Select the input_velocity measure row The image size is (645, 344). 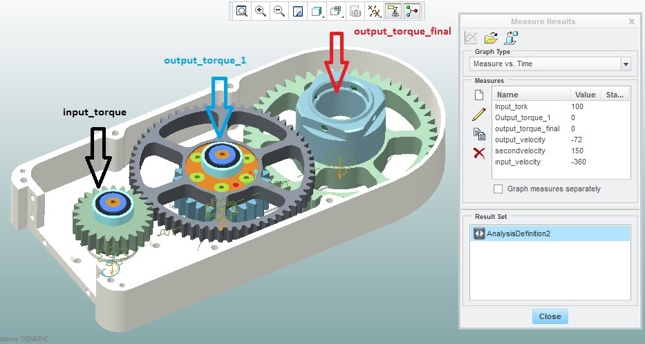(x=561, y=162)
